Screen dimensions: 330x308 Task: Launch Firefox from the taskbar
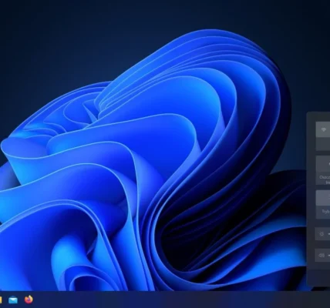[29, 300]
